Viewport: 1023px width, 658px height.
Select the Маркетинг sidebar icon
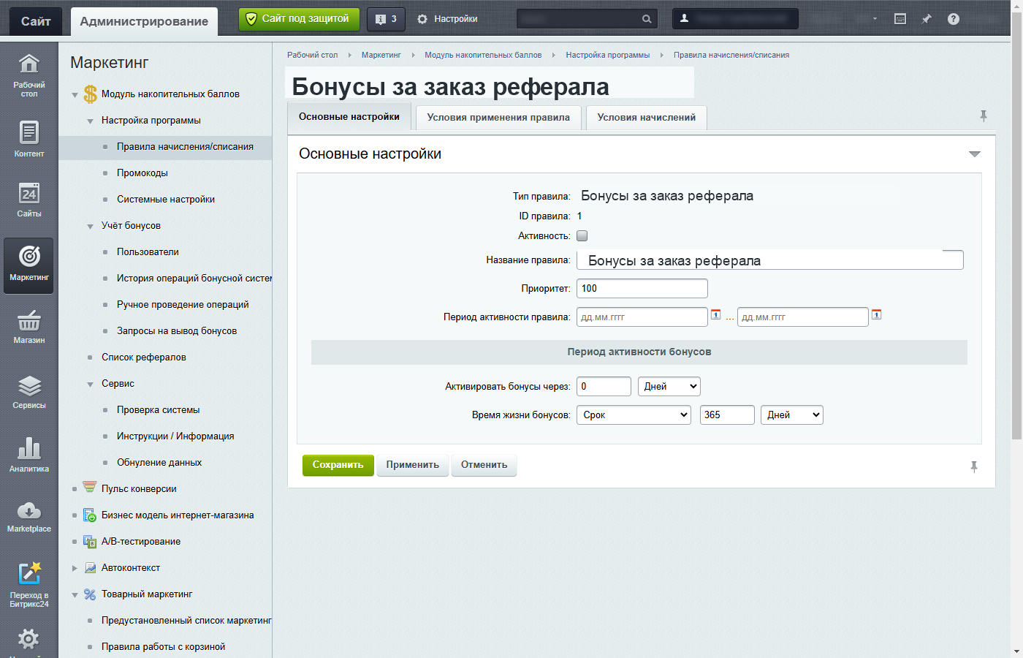pyautogui.click(x=29, y=265)
